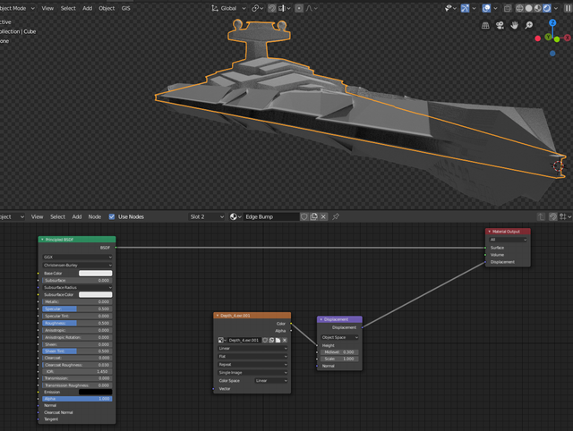The height and width of the screenshot is (431, 573).
Task: Adjust the Specular slider
Action: click(77, 308)
